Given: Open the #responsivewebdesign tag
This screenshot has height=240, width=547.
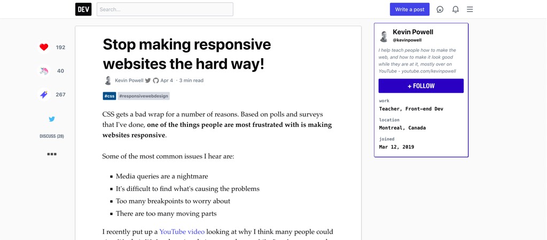Looking at the screenshot, I should 144,96.
